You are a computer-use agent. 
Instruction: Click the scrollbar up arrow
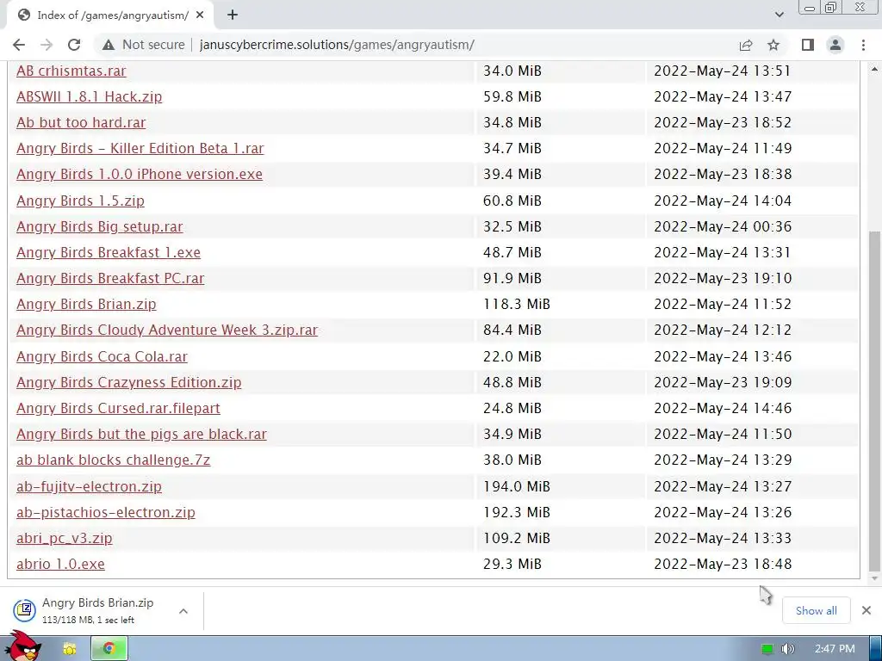[874, 69]
